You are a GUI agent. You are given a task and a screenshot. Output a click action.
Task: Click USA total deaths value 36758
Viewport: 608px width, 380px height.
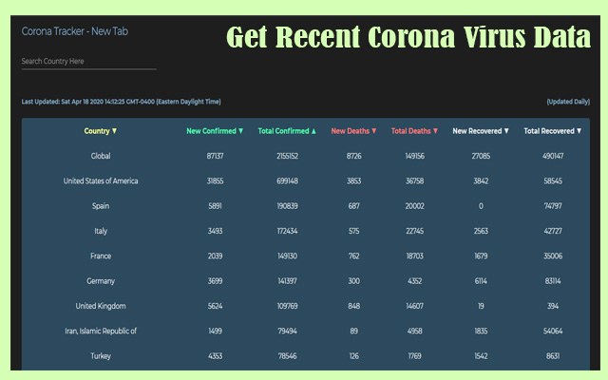[x=415, y=181]
